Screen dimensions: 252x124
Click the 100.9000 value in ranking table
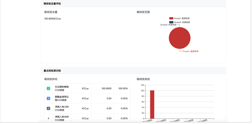[x=107, y=88]
